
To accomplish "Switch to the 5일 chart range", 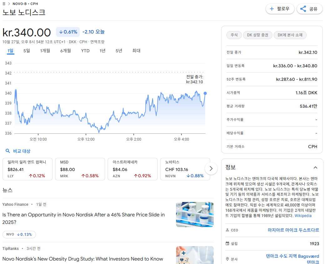I will [27, 51].
